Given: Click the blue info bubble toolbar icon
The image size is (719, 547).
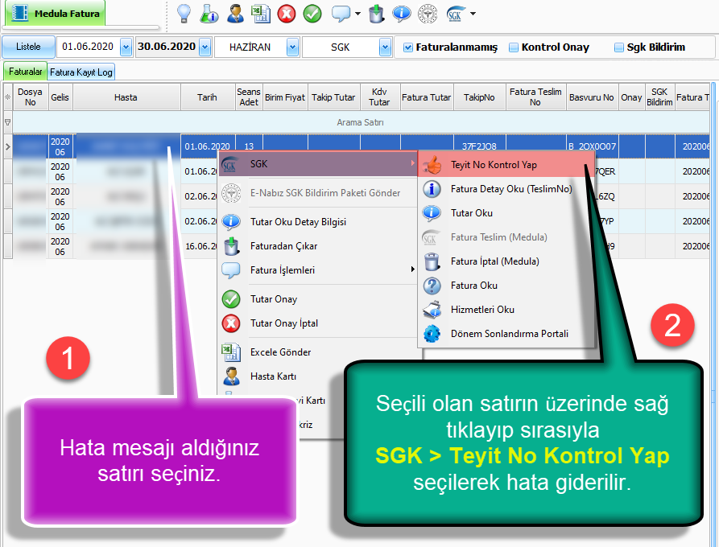Looking at the screenshot, I should coord(402,14).
